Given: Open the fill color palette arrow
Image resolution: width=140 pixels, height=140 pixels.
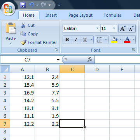Looking at the screenshot, I should pyautogui.click(x=121, y=40).
